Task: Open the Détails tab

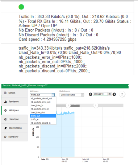Action: coord(14,93)
